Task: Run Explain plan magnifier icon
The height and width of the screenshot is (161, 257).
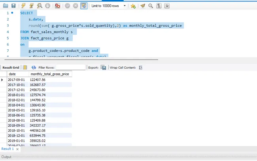Action: (x=40, y=6)
